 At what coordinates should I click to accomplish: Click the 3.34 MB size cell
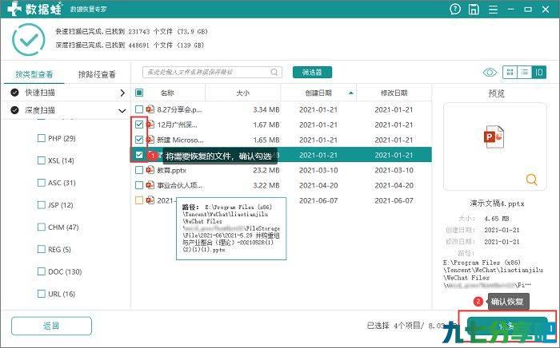(266, 109)
